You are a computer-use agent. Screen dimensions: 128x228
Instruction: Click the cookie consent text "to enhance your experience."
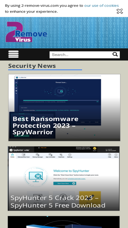coord(31,12)
